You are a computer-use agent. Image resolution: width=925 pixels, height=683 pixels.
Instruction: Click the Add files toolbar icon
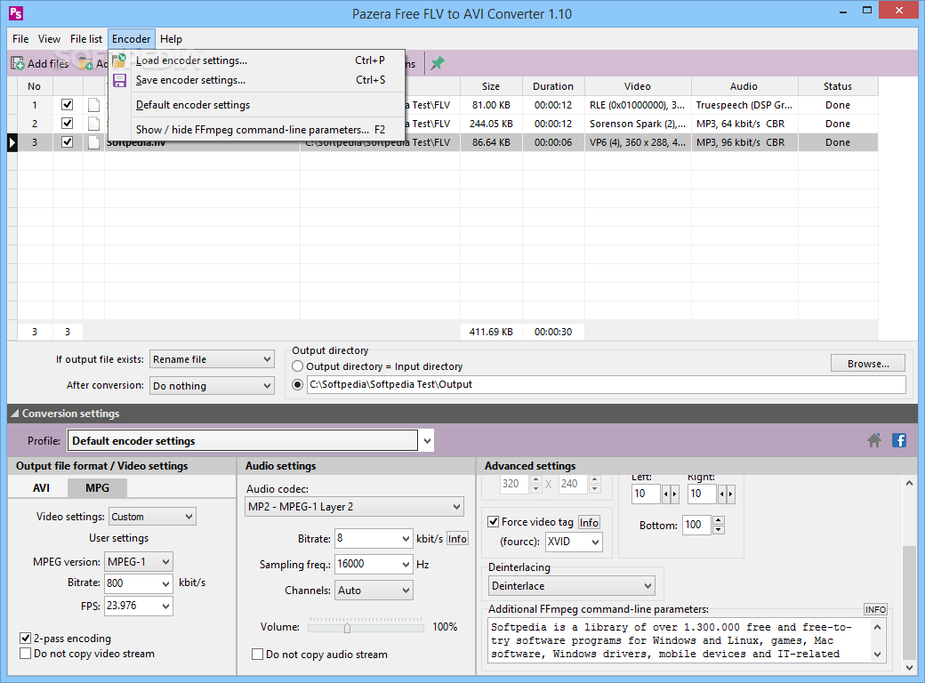tap(18, 63)
